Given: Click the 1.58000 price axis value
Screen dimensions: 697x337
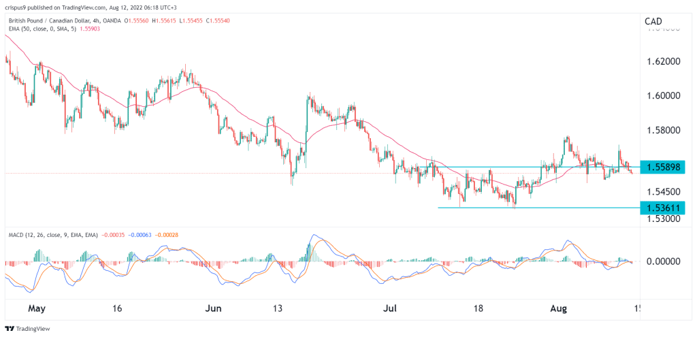Looking at the screenshot, I should 663,131.
